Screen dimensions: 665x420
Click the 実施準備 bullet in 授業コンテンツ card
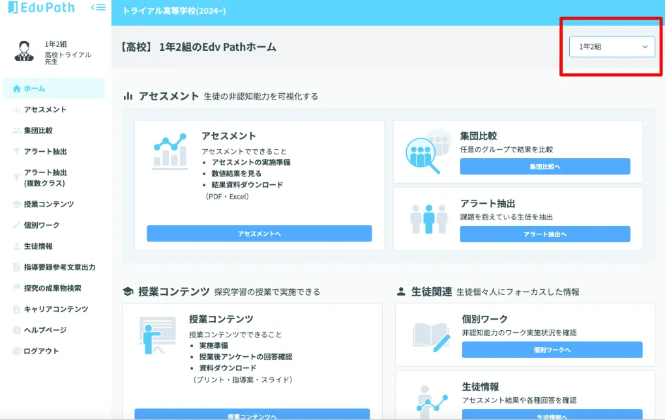(214, 346)
